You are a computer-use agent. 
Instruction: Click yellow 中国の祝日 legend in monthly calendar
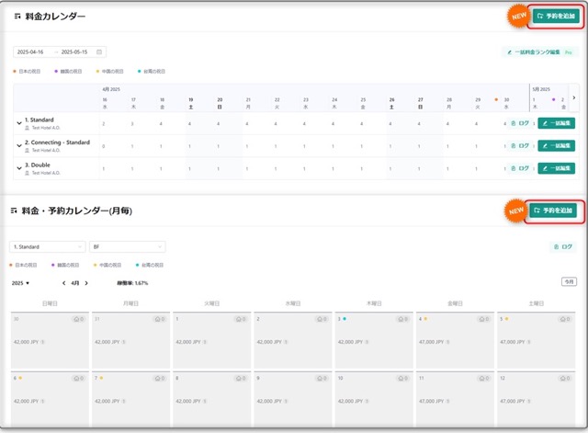click(107, 266)
